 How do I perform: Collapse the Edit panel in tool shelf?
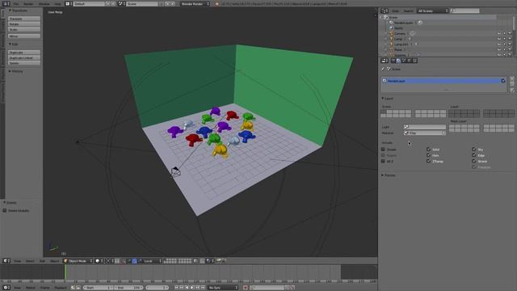pos(14,44)
